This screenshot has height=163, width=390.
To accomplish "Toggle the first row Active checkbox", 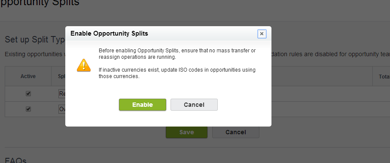I will (28, 94).
